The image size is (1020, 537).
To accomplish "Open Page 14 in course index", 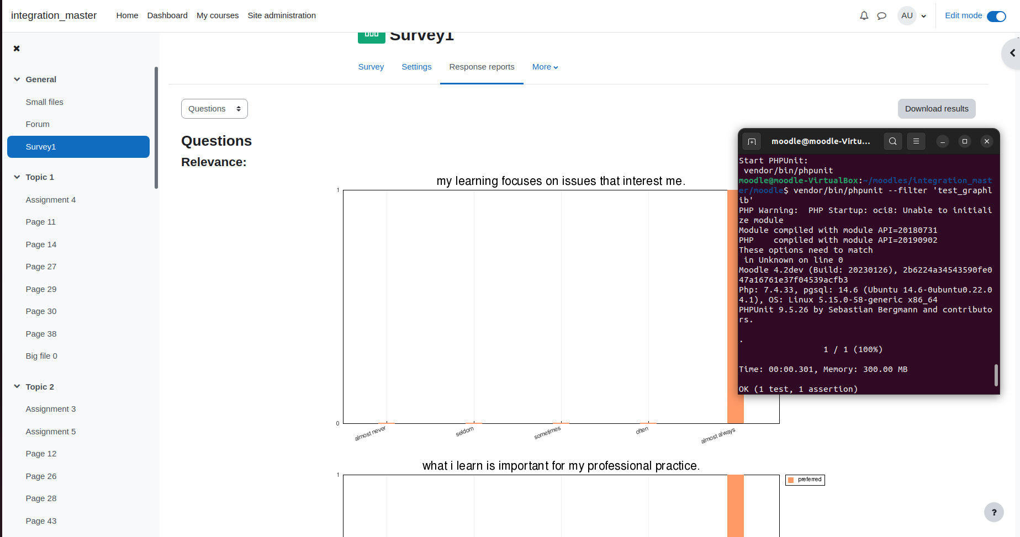I will 41,244.
